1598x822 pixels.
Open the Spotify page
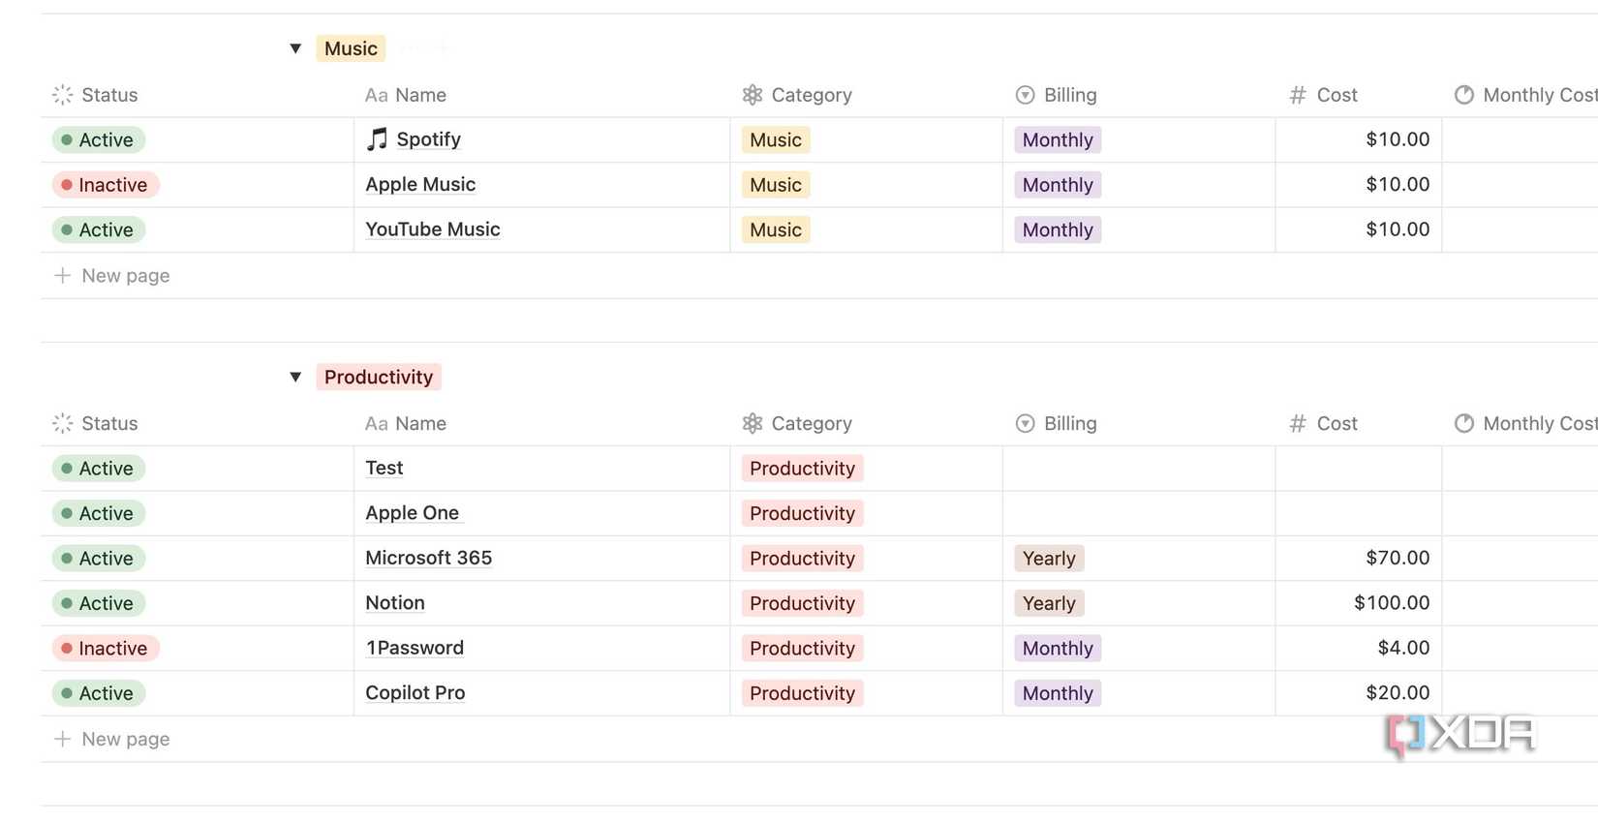point(428,139)
